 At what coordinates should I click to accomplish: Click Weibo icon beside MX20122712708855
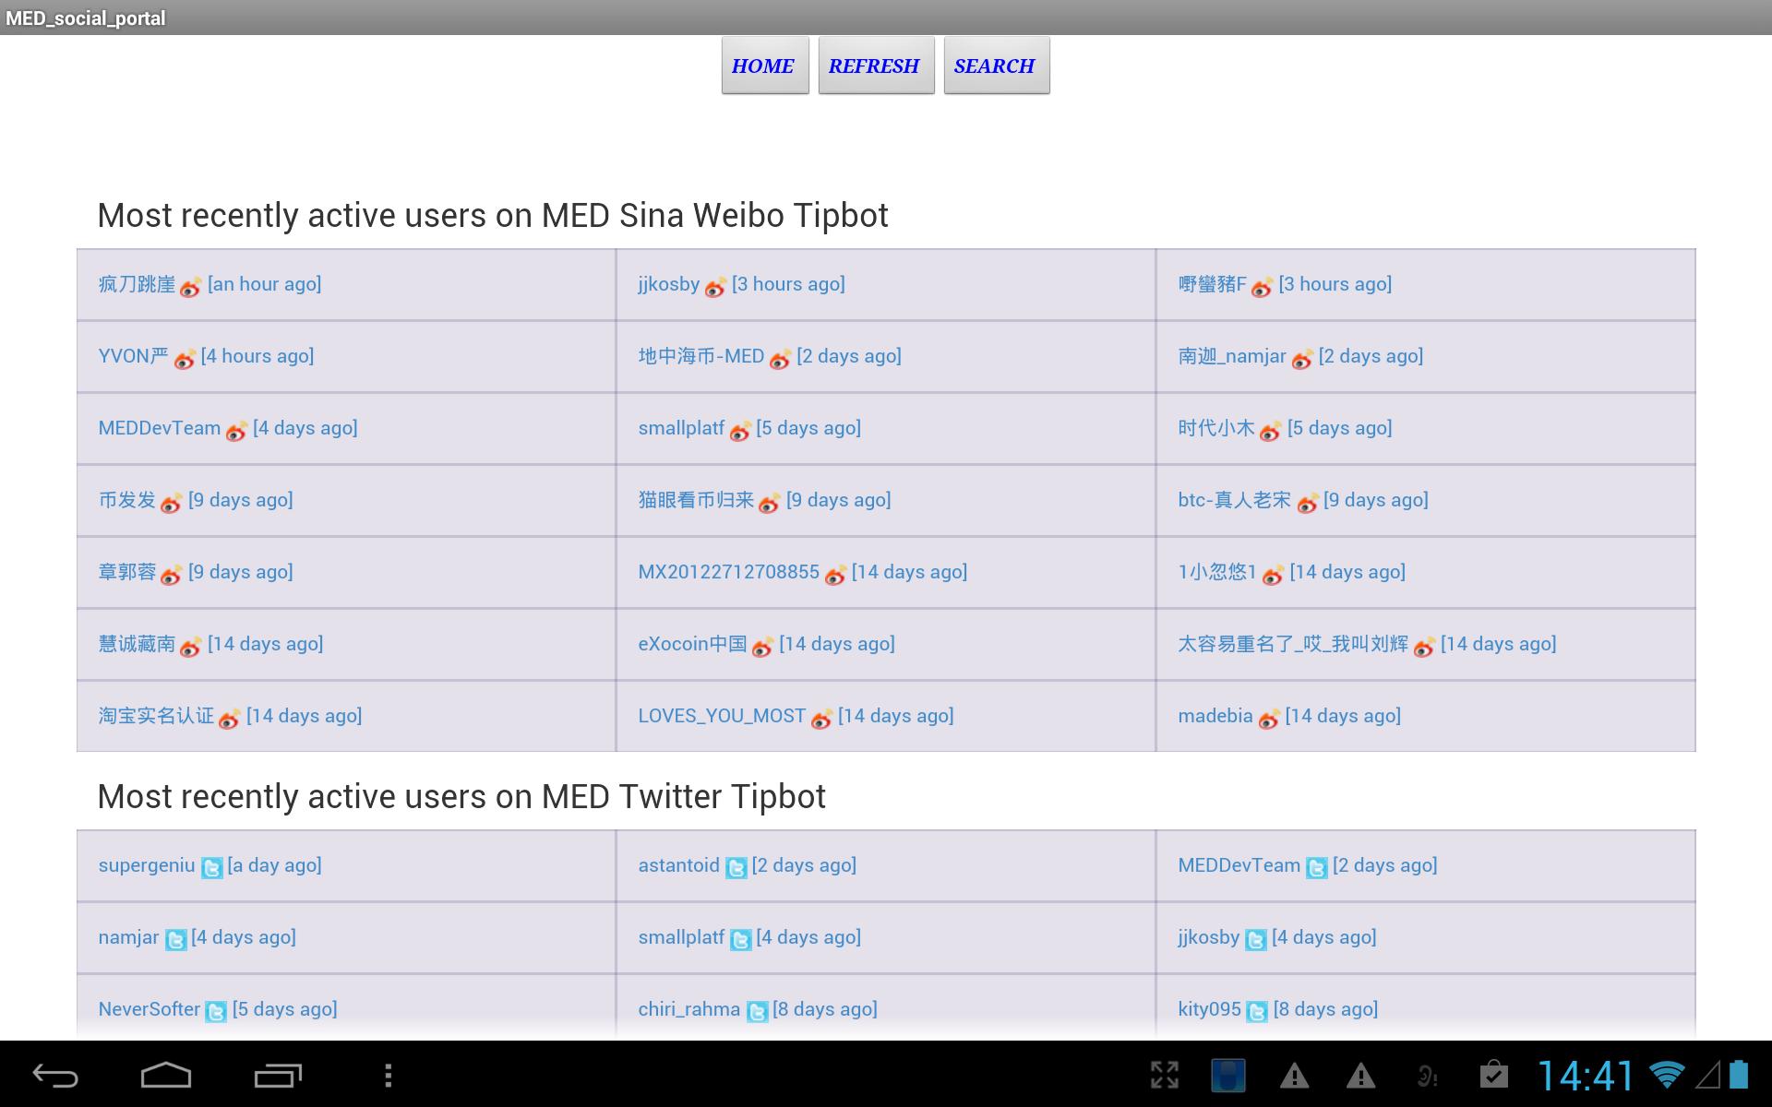tap(835, 575)
